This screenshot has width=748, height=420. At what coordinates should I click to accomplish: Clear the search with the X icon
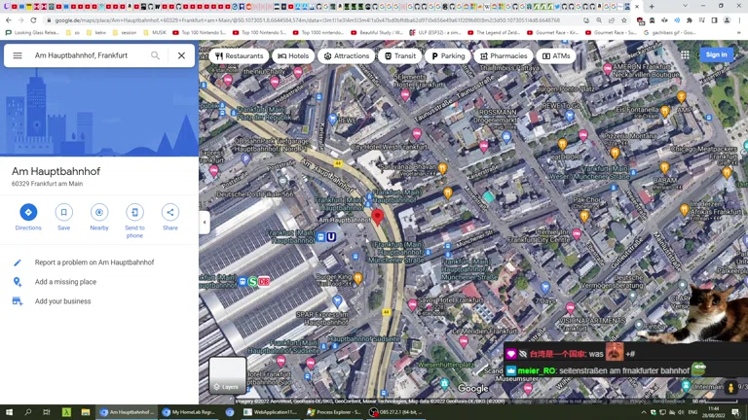181,55
